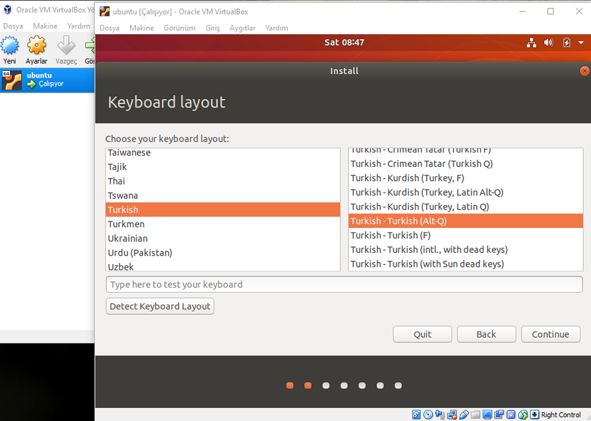Close the Install dialog with orange X
Viewport: 591px width, 421px height.
pos(584,71)
